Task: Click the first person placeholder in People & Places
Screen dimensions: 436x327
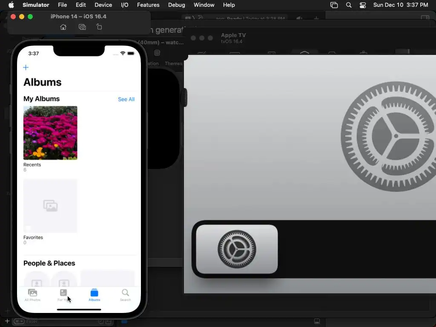Action: (x=37, y=279)
